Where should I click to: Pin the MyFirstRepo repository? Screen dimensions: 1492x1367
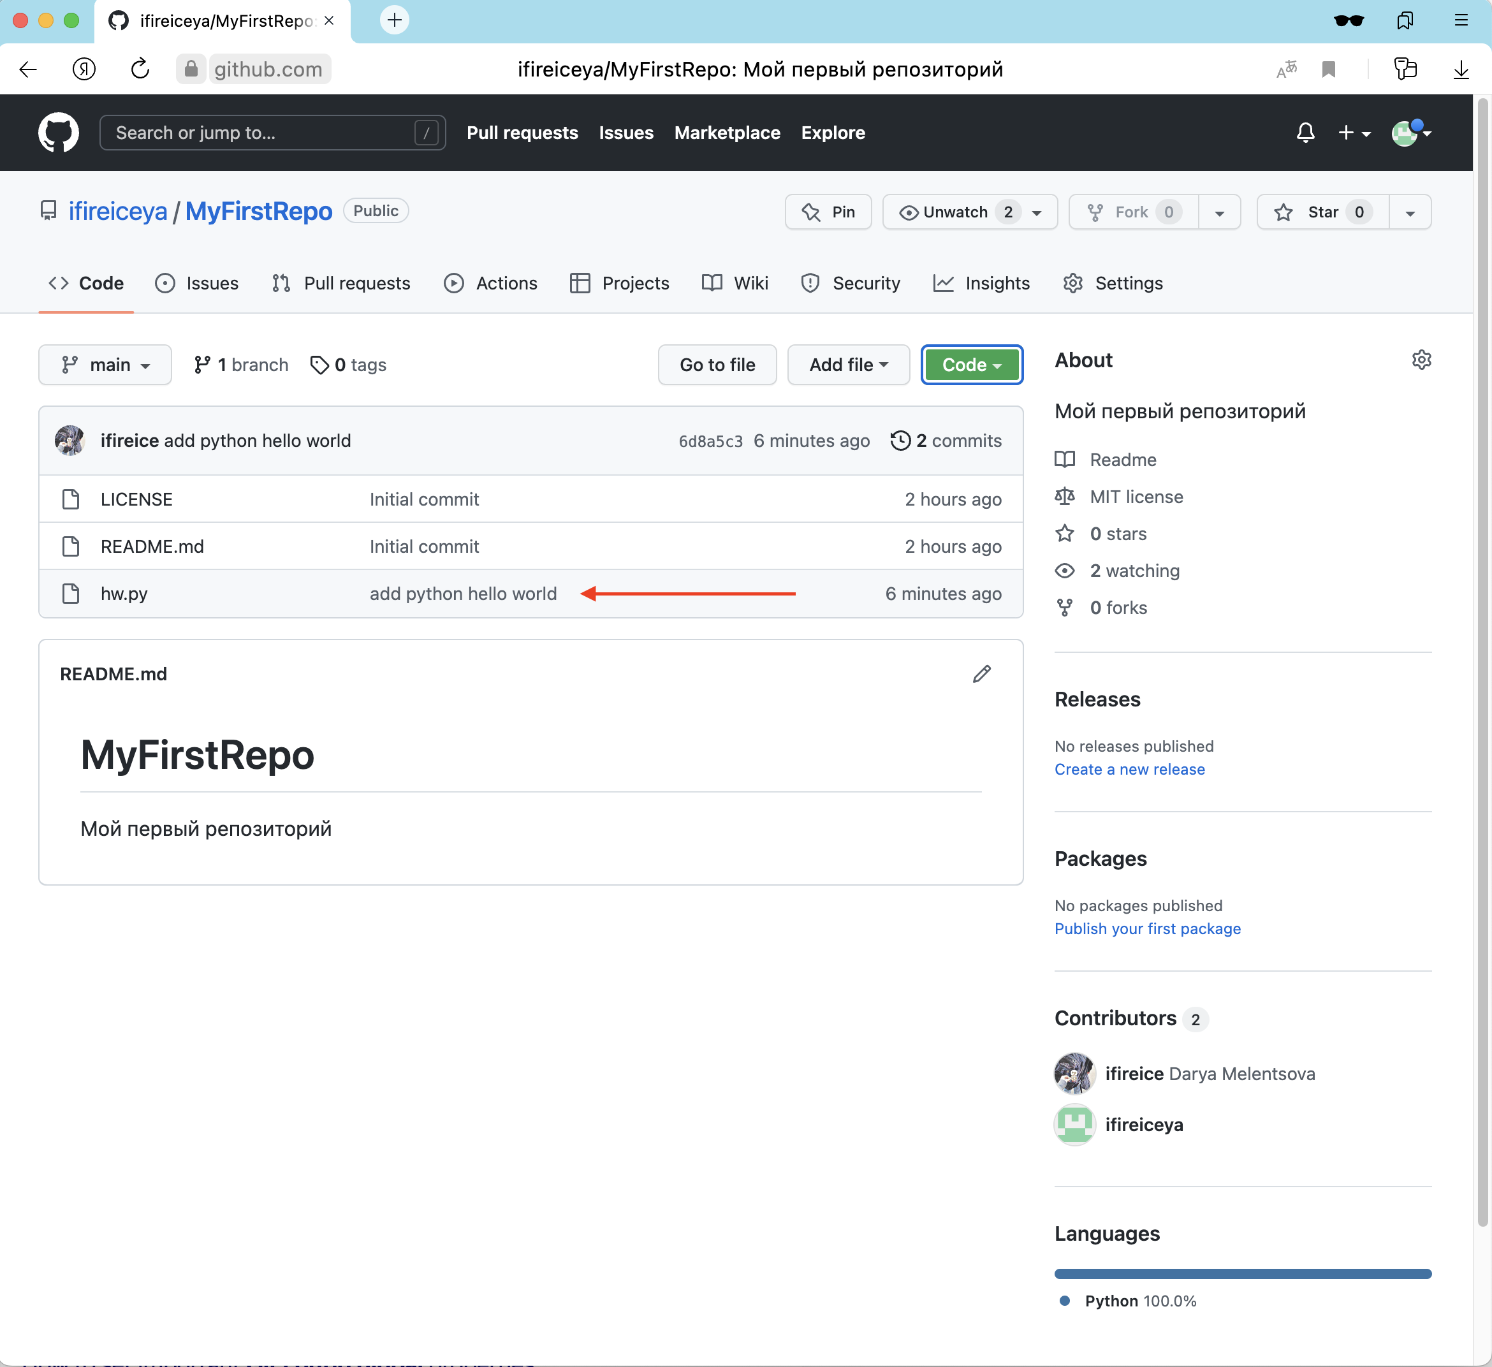tap(828, 212)
